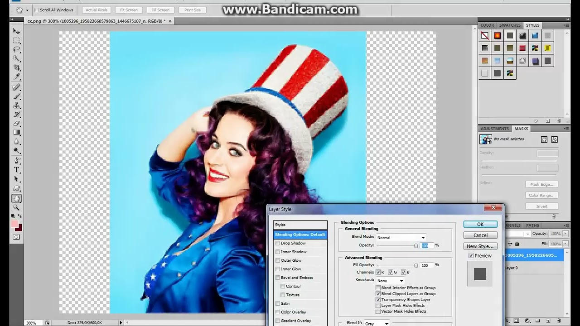Select the Lasso tool
The height and width of the screenshot is (326, 580).
coord(16,50)
